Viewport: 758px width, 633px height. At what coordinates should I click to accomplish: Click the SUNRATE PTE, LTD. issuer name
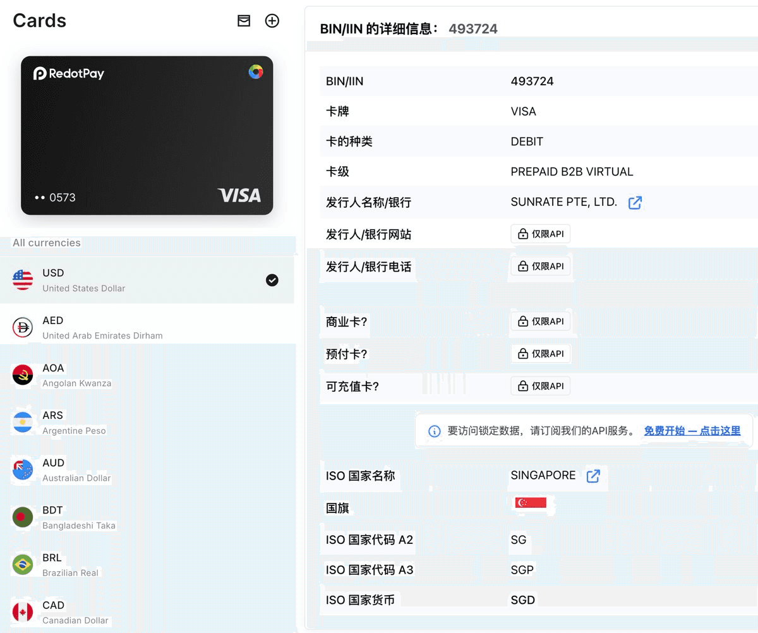coord(564,202)
